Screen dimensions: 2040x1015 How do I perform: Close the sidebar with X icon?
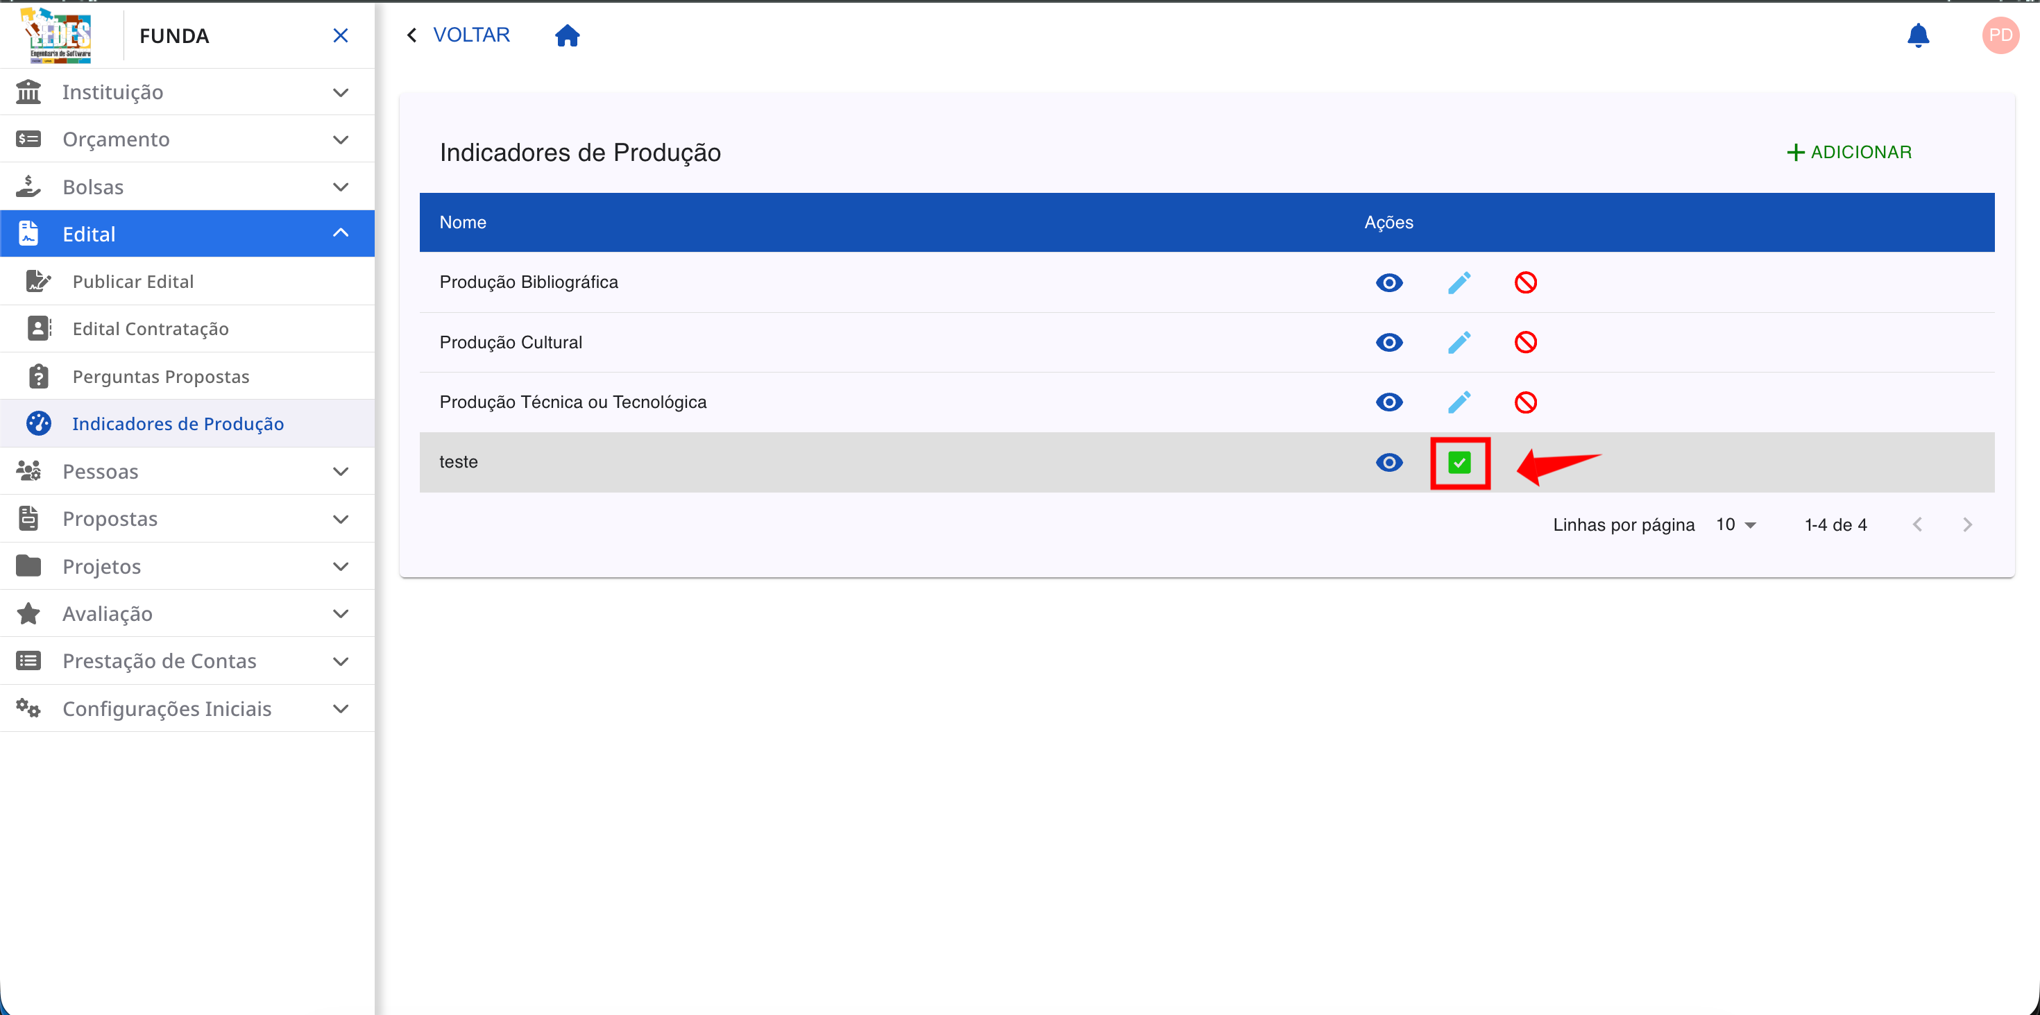(x=341, y=35)
